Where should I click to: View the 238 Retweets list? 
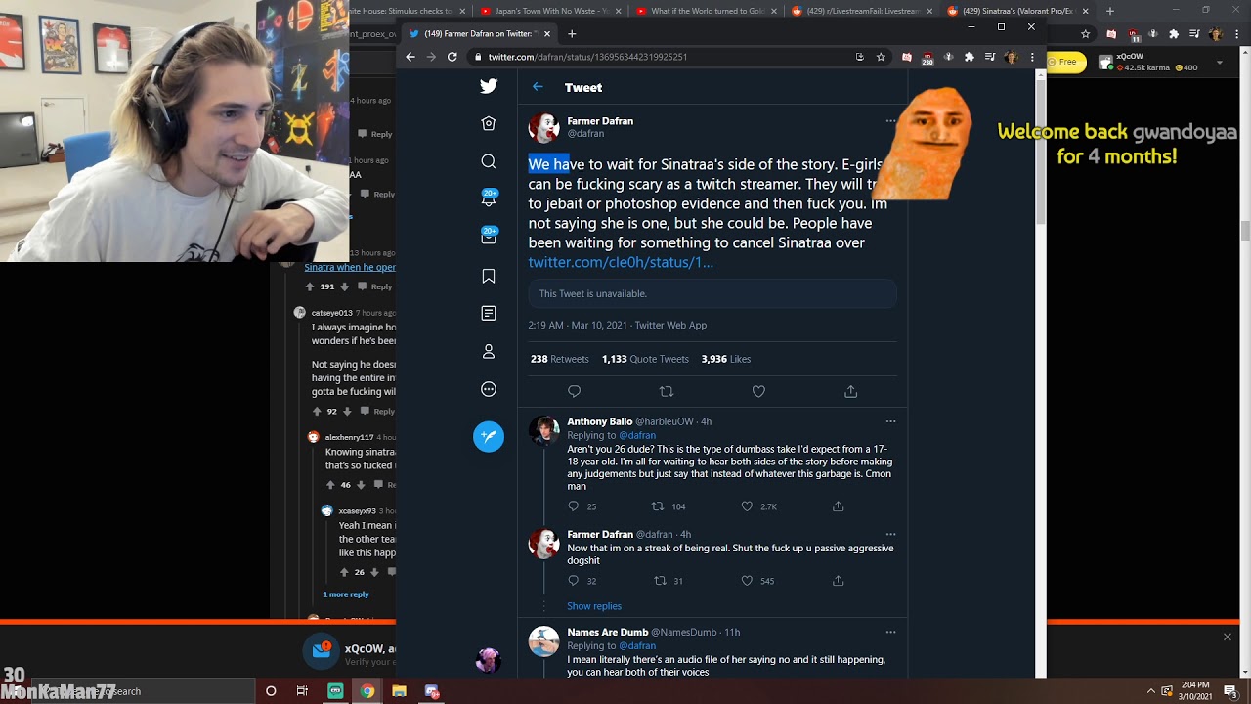click(559, 359)
